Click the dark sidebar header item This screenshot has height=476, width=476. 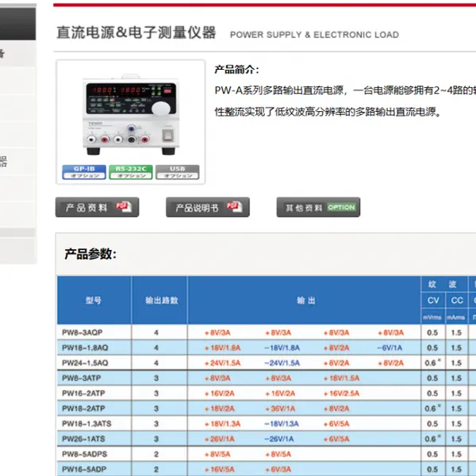click(18, 24)
